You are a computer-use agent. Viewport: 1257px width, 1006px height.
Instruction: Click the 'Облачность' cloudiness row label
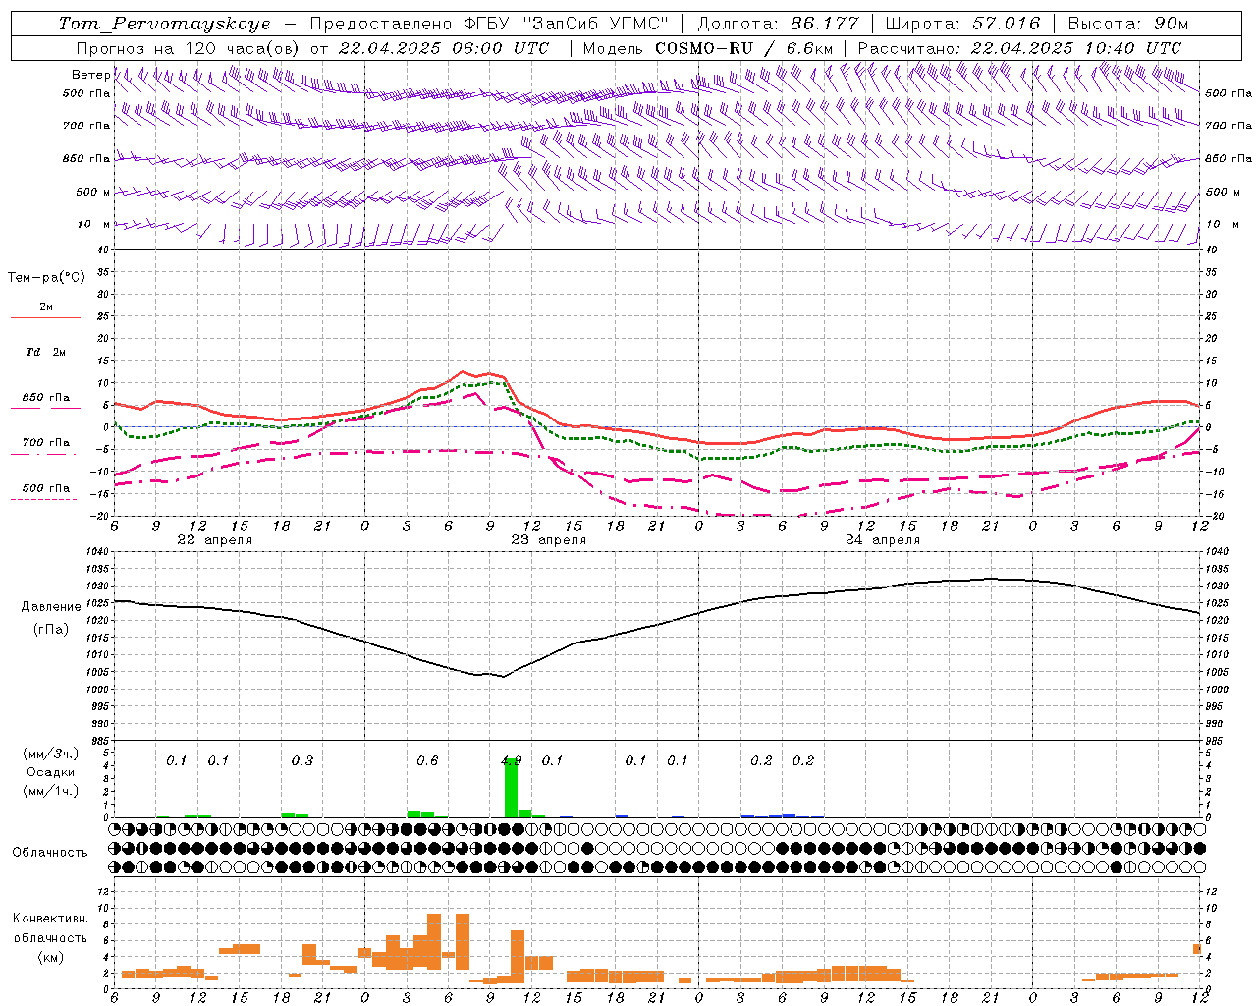[50, 852]
